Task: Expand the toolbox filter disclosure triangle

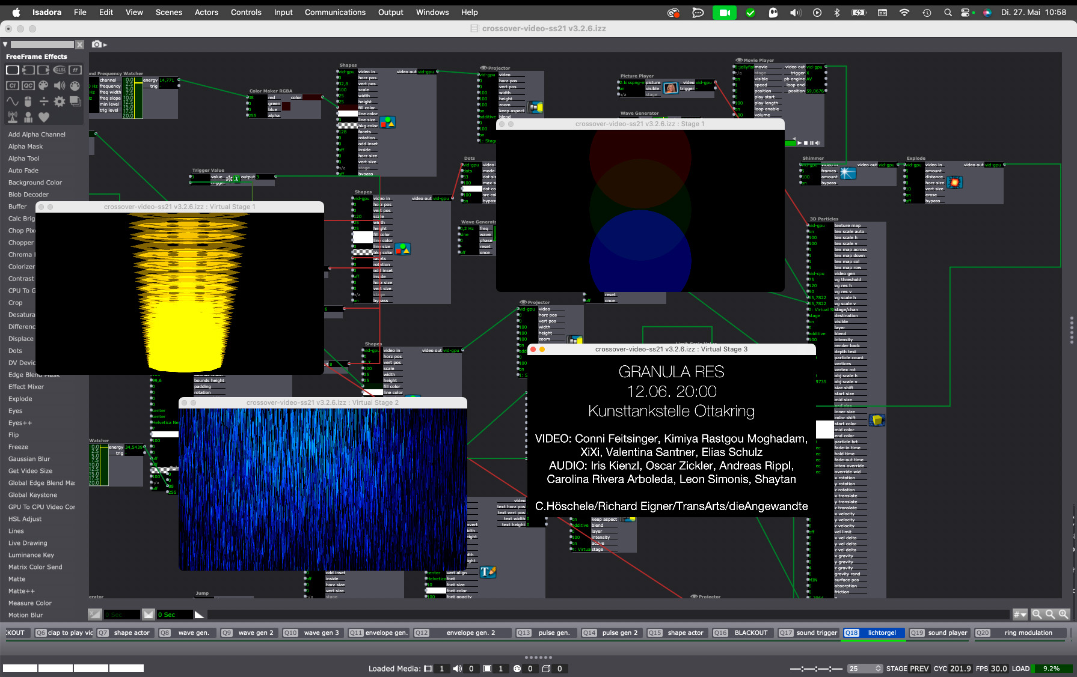Action: coord(5,44)
